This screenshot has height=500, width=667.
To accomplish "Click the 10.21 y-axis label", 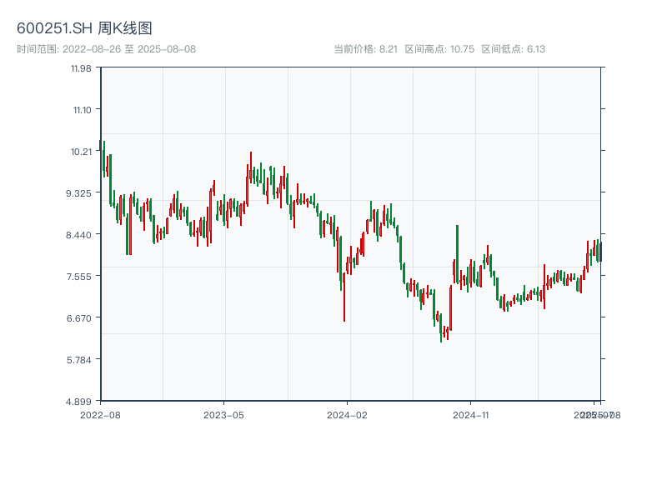I will (x=80, y=152).
